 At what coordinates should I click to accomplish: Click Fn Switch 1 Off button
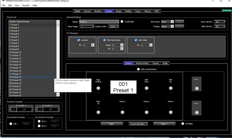24,109
